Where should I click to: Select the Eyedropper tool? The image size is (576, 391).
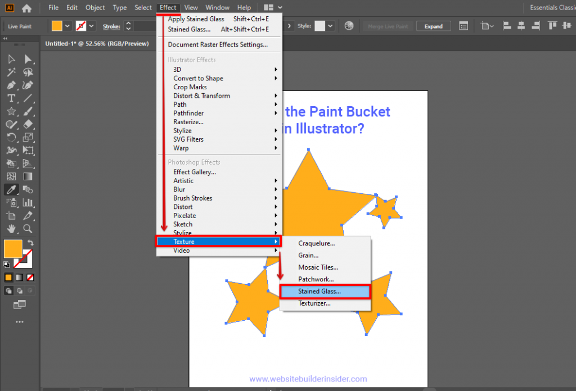(11, 189)
